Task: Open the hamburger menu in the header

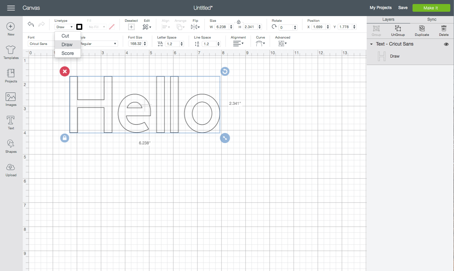Action: (x=11, y=8)
